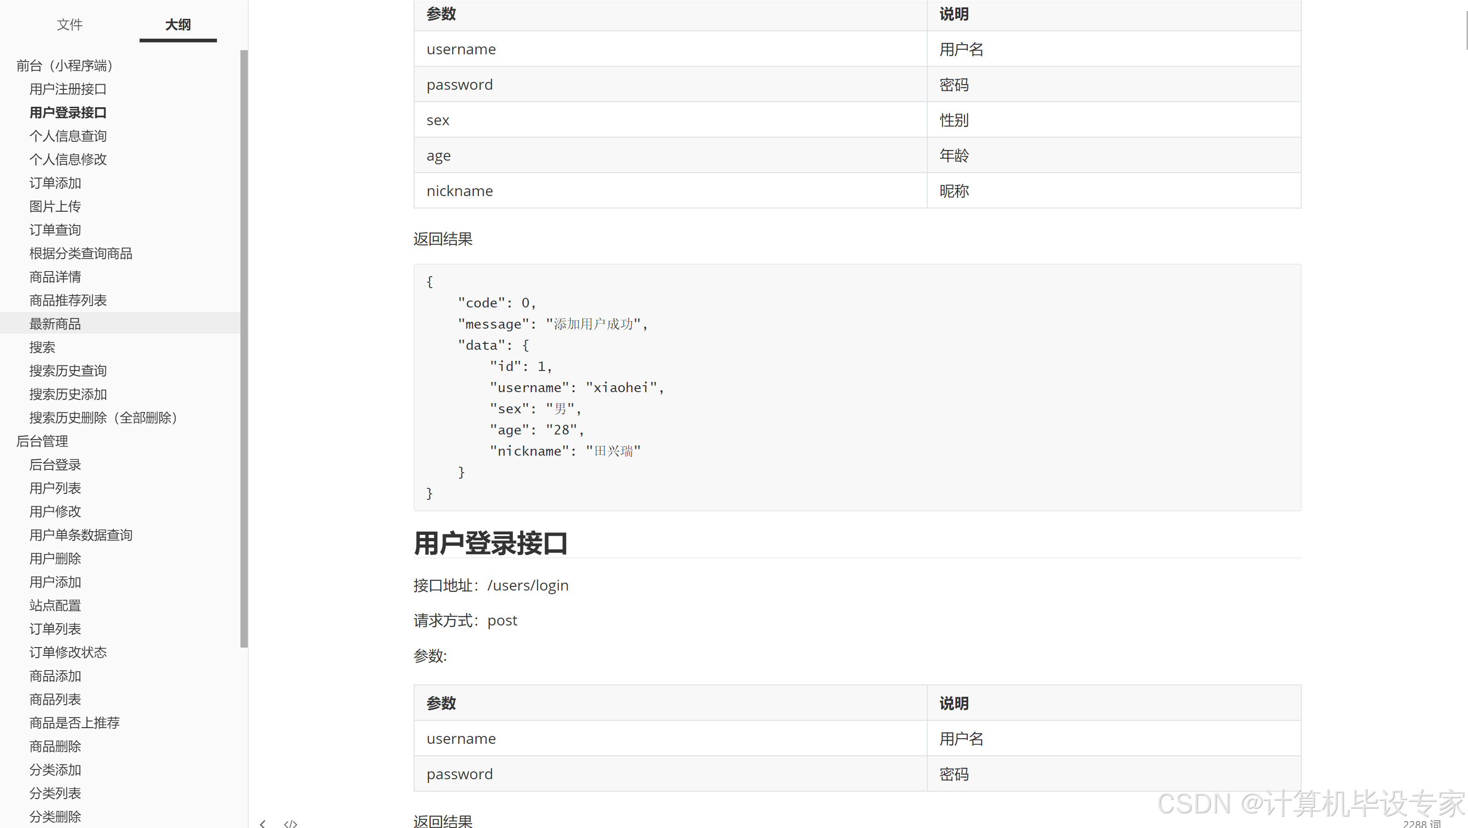Jump to 用户登录接口 outline entry
The image size is (1468, 828).
tap(68, 113)
